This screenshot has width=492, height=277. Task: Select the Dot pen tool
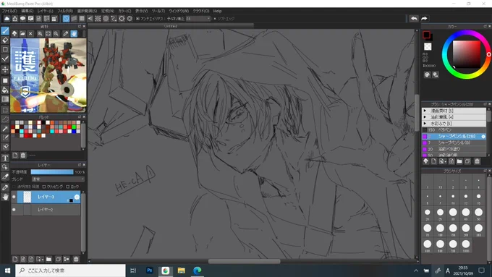5,59
